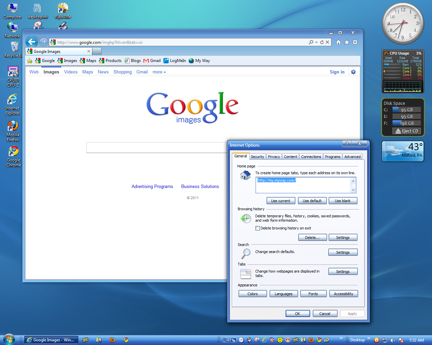432x345 pixels.
Task: Cancel the Internet Options dialog
Action: point(325,314)
